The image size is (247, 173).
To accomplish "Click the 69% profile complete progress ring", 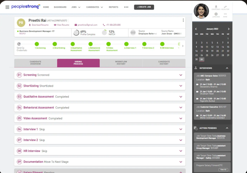I will (76, 33).
